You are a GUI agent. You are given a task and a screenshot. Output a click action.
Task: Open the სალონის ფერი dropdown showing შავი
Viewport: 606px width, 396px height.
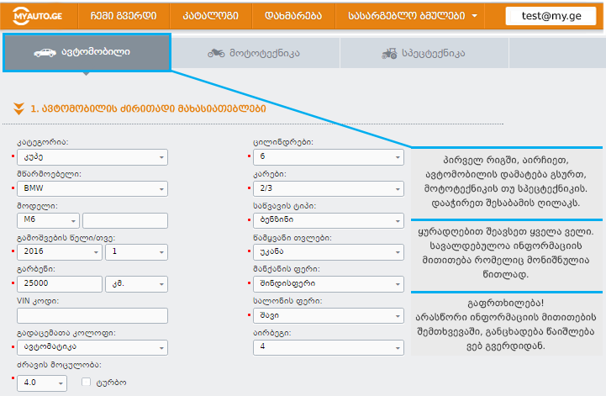329,315
